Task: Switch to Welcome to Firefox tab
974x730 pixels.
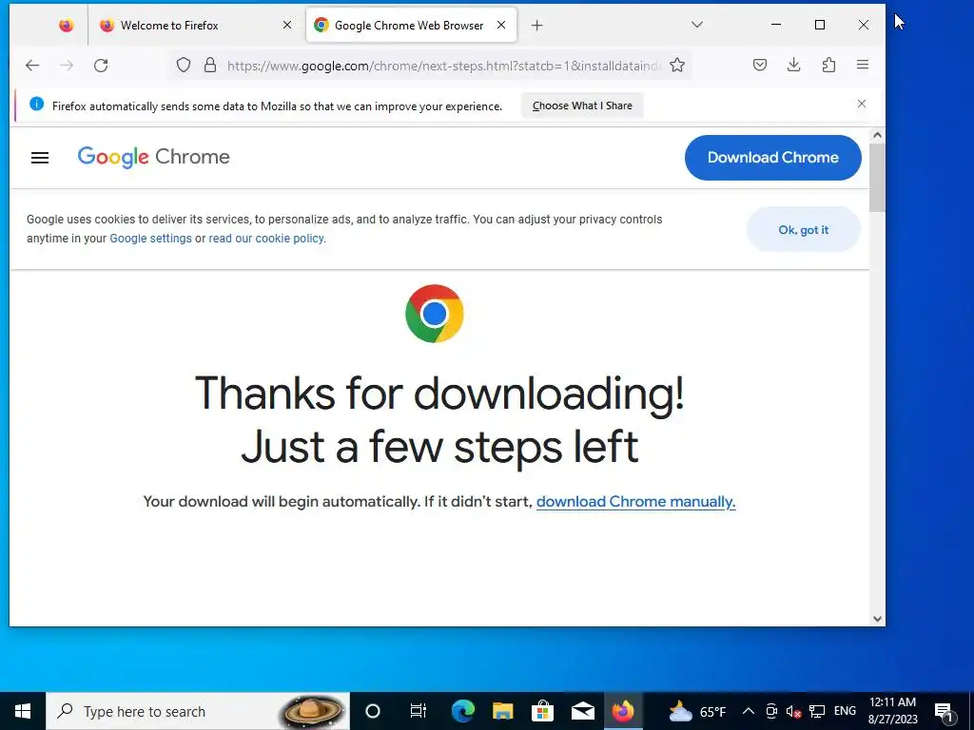Action: point(196,26)
